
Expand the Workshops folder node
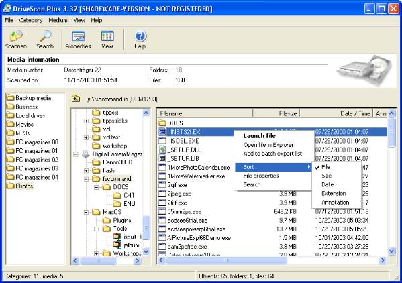[97, 253]
